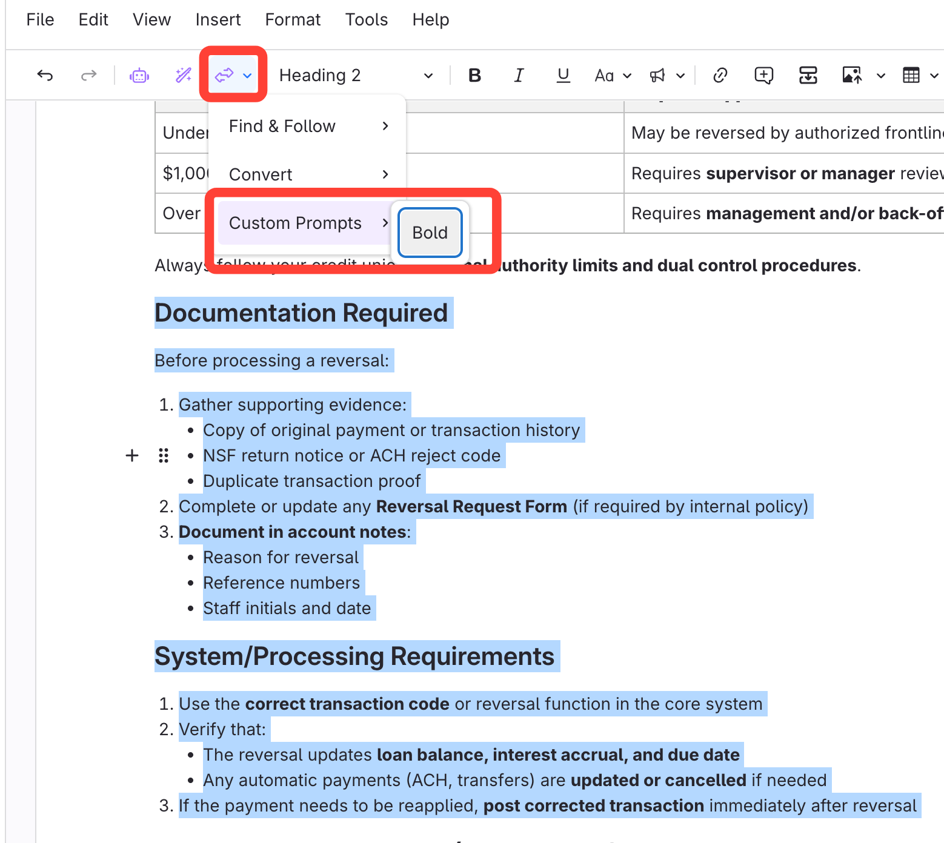This screenshot has height=843, width=944.
Task: Click the System/Processing Requirements heading
Action: pos(354,656)
